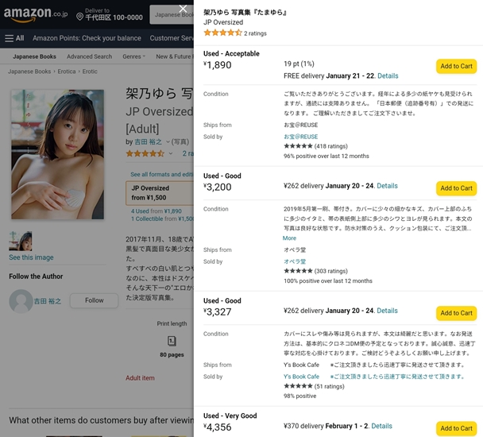Open seller Y's Book Cafe link

click(x=373, y=377)
